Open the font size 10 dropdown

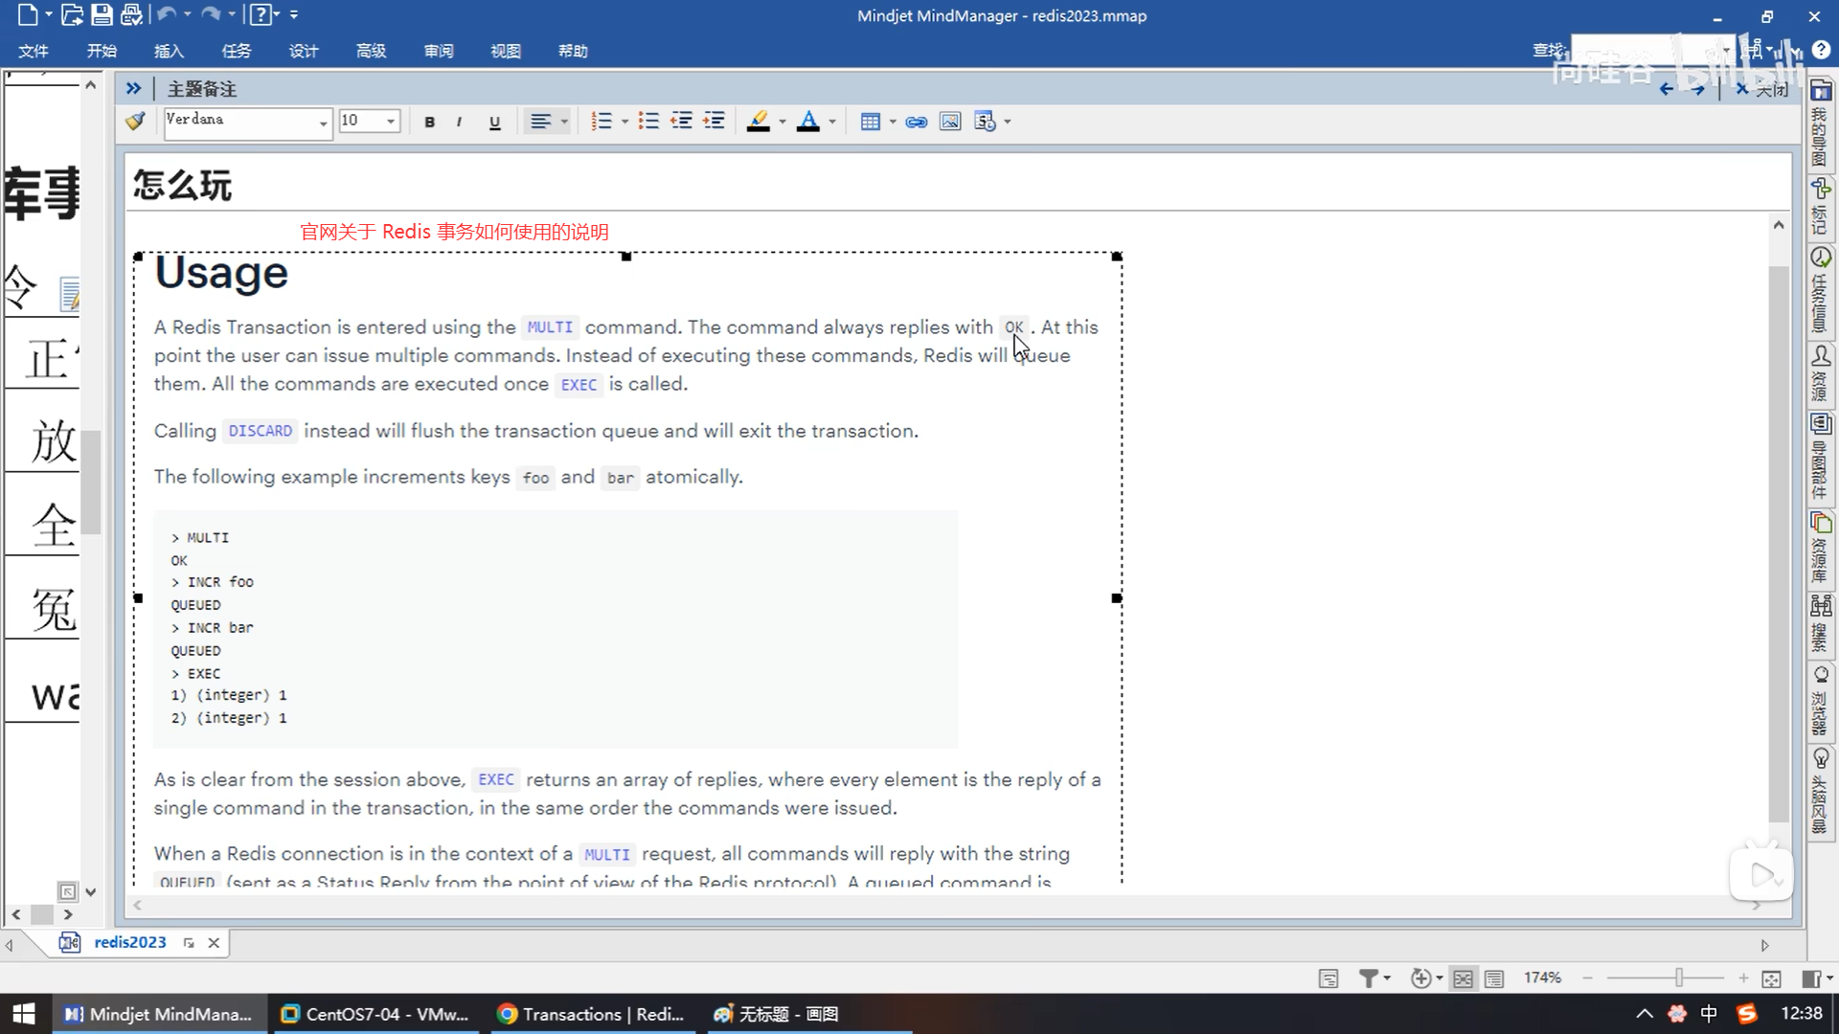pos(391,122)
